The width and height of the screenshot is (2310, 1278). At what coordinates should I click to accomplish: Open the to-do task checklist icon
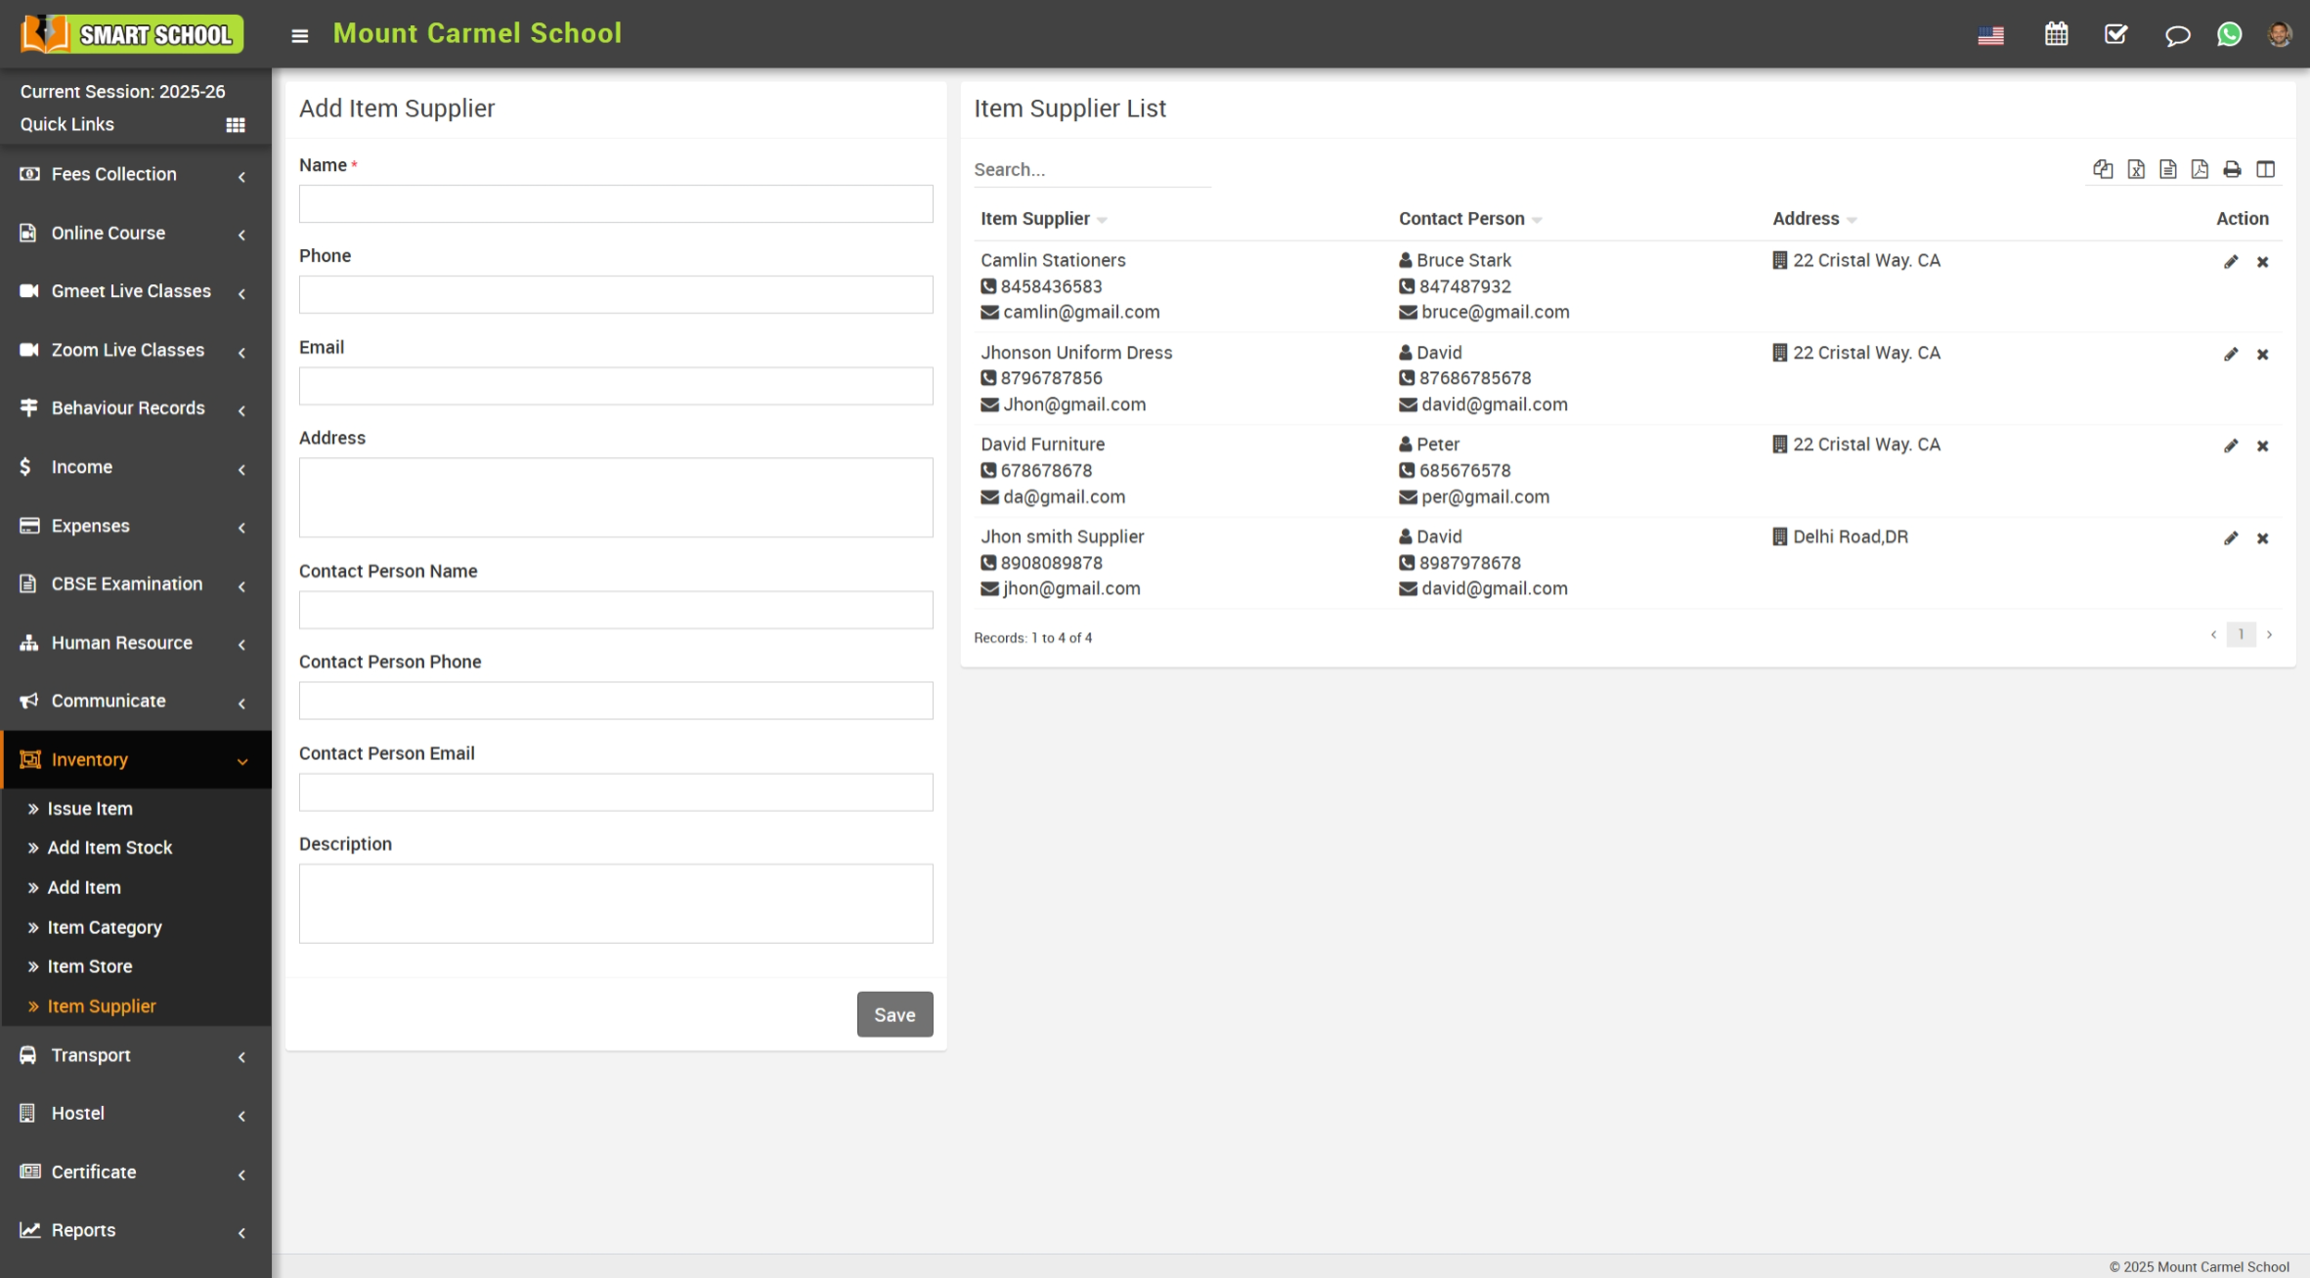(2115, 34)
